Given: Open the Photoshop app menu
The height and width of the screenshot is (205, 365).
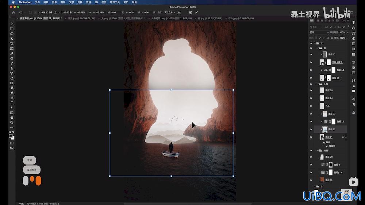Looking at the screenshot, I should [x=25, y=2].
